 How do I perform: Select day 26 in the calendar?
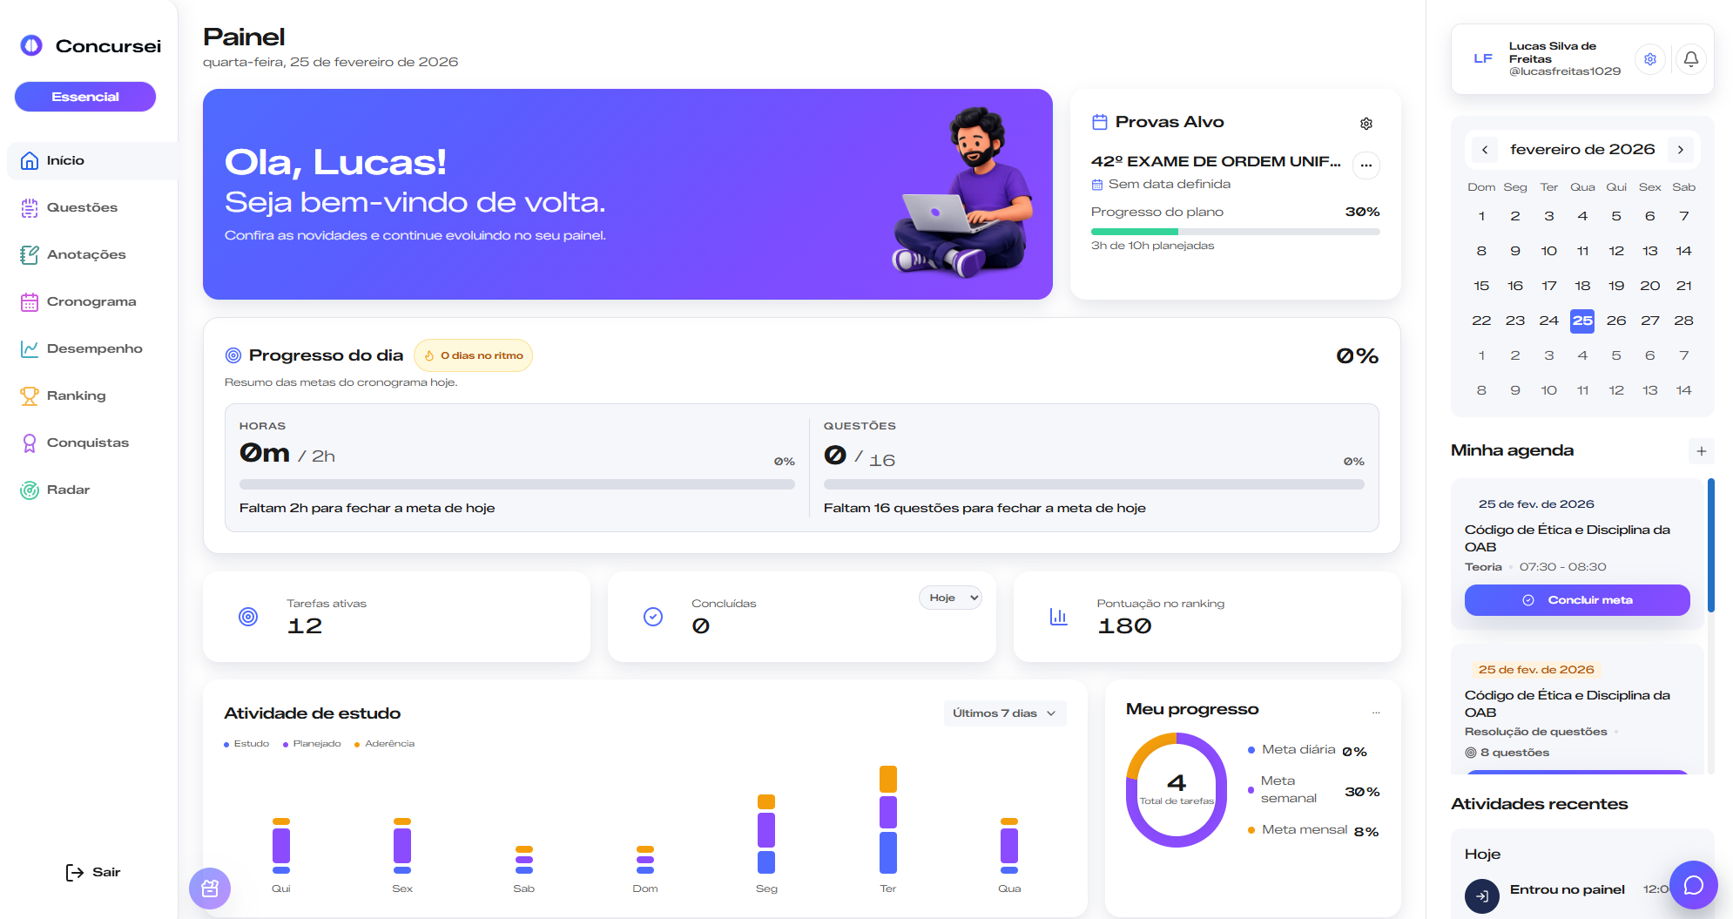click(x=1615, y=321)
